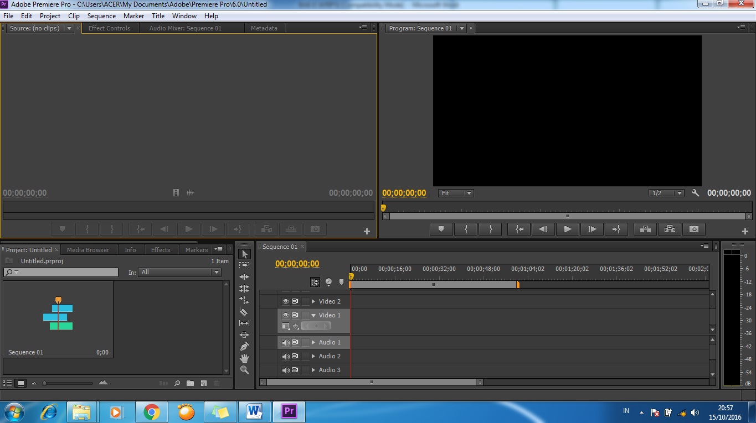Viewport: 756px width, 423px height.
Task: Switch to Media Browser tab
Action: tap(88, 250)
